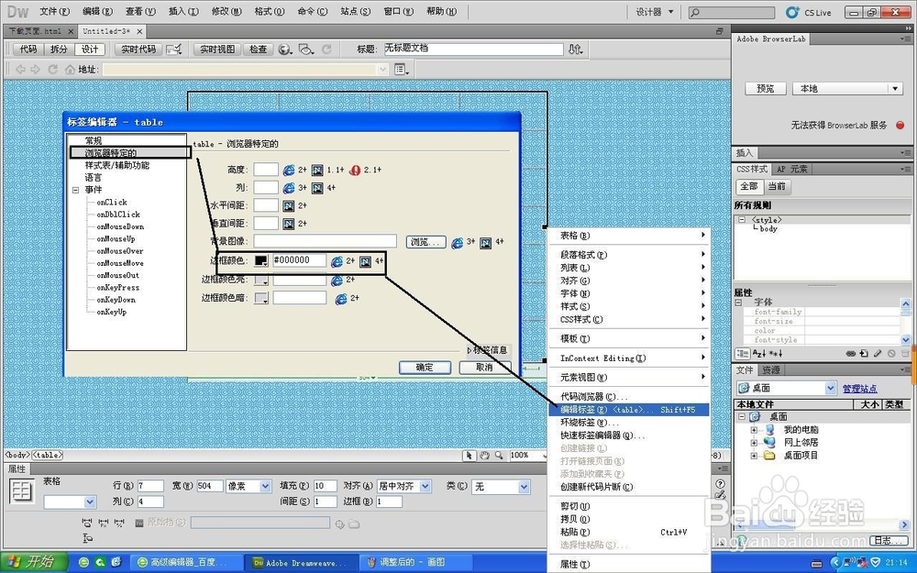The width and height of the screenshot is (917, 573).
Task: Select the zoom magnifier tool in status bar
Action: 499,456
